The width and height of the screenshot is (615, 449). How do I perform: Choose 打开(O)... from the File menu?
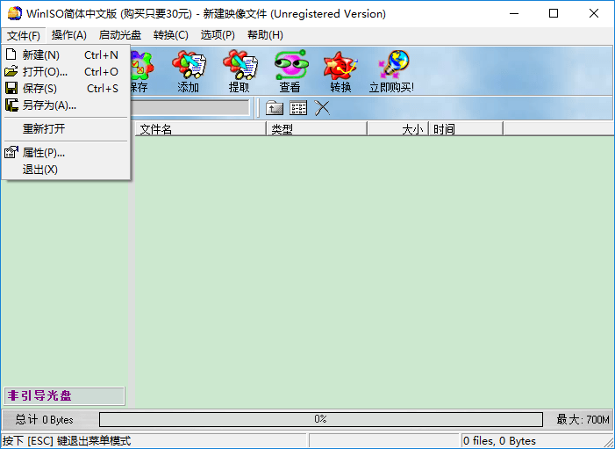pyautogui.click(x=66, y=72)
